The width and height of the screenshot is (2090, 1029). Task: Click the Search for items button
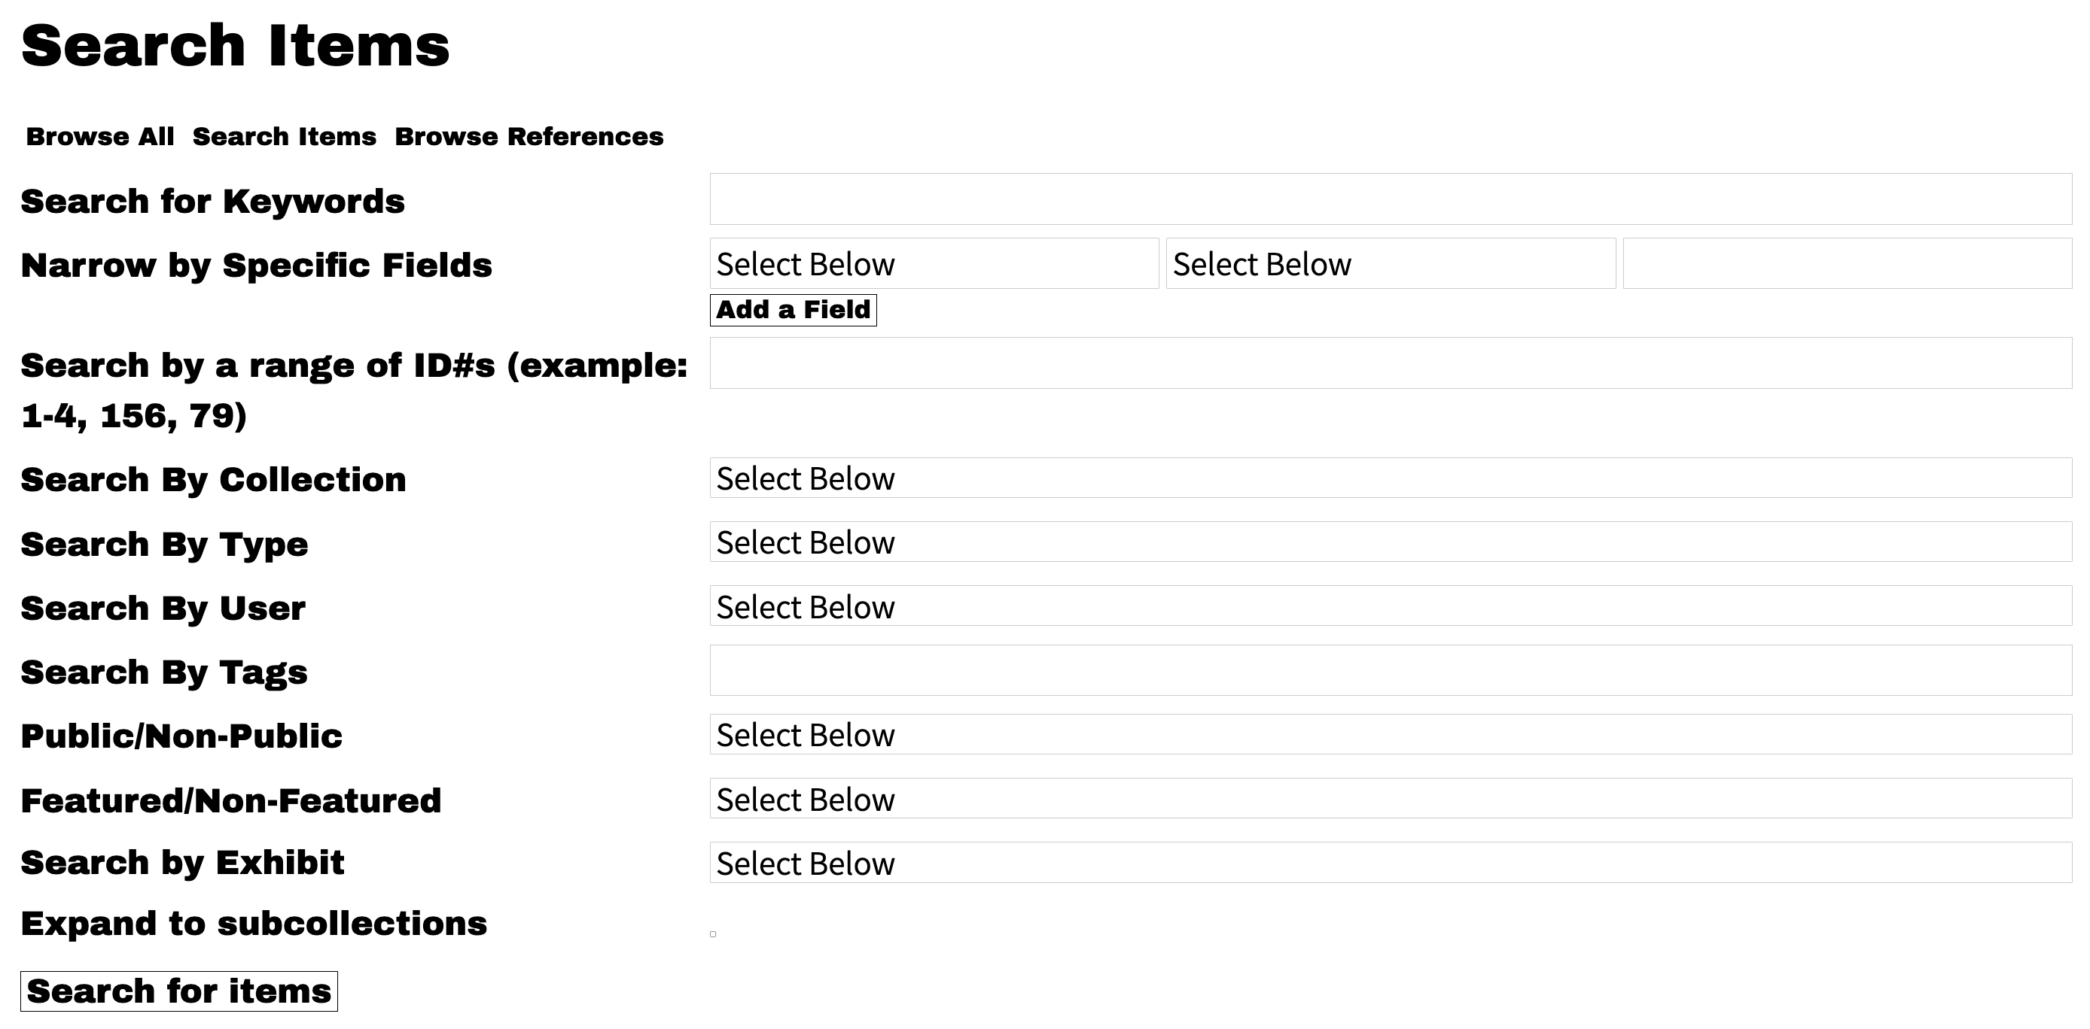(x=178, y=991)
